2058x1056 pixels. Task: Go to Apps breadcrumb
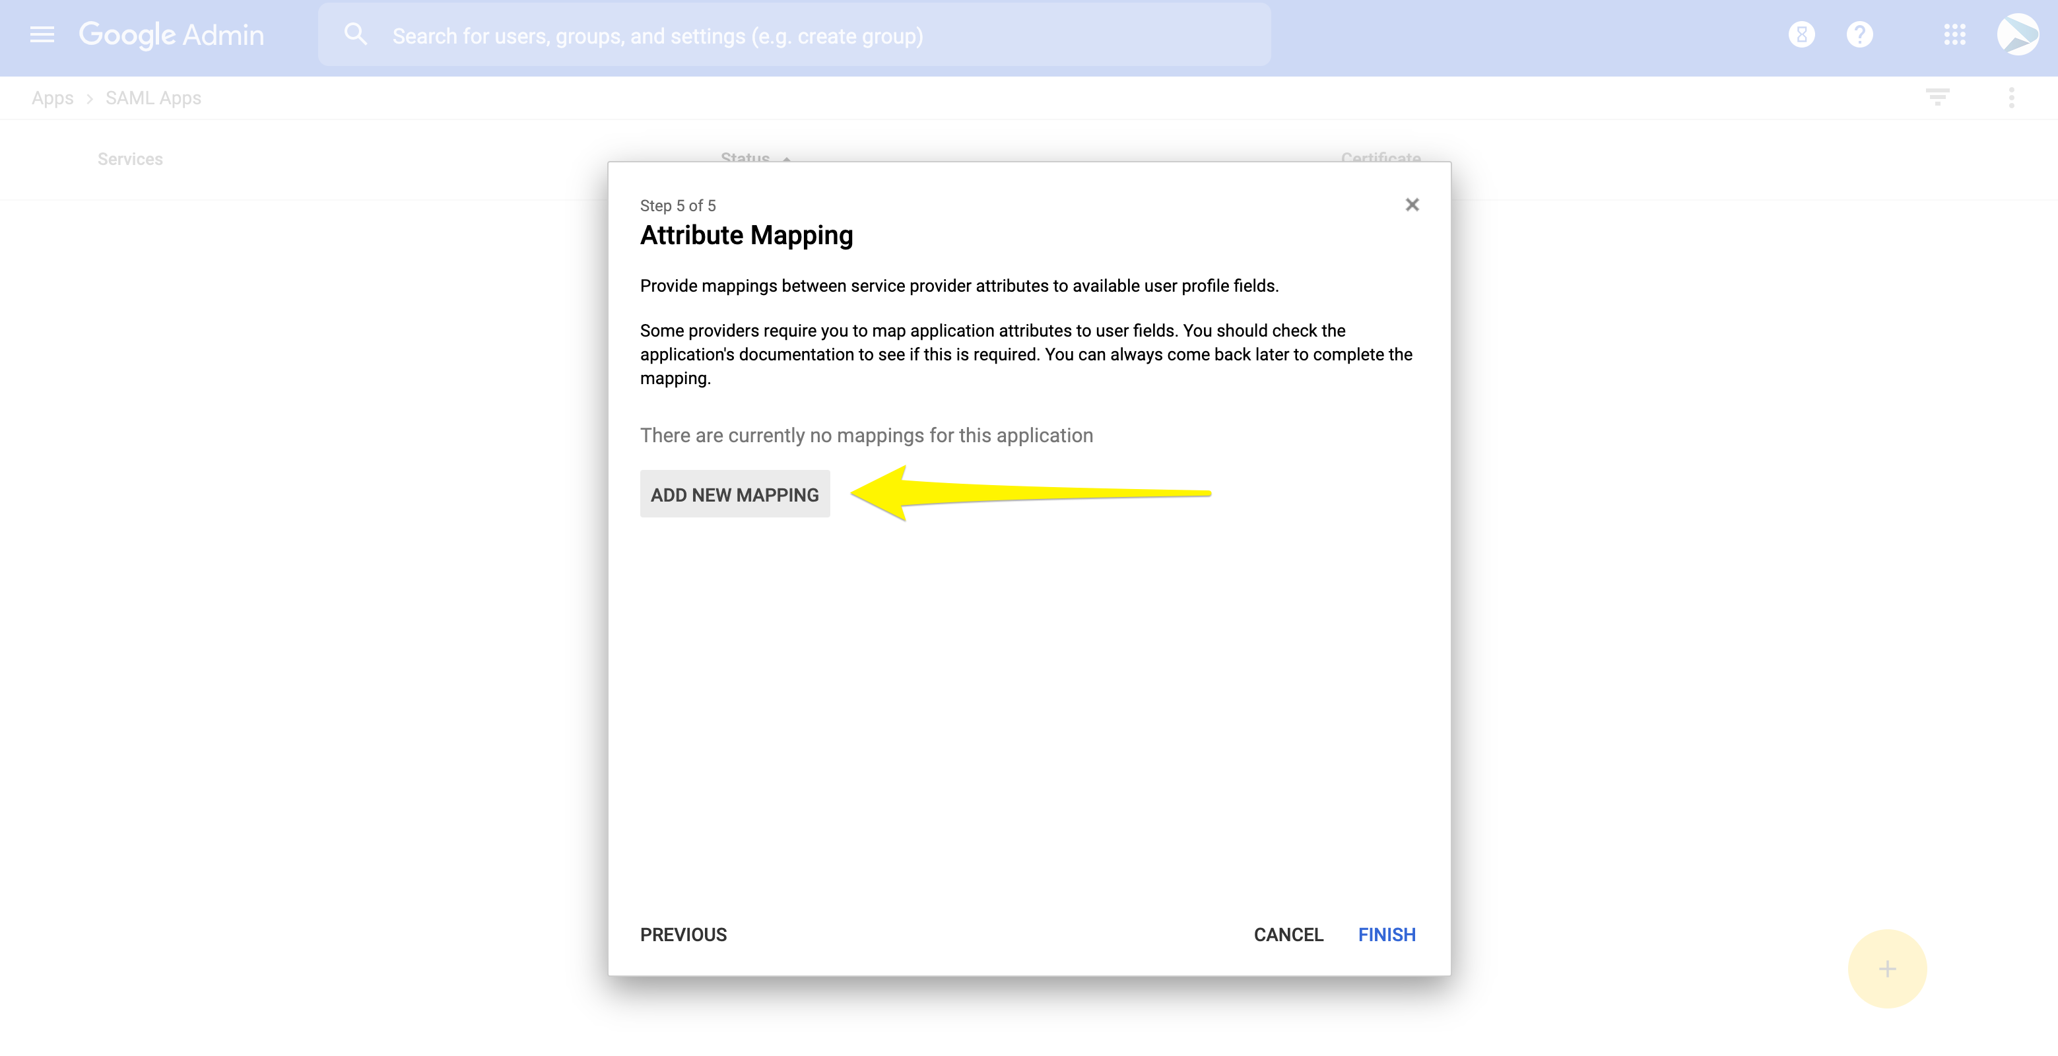(x=53, y=98)
